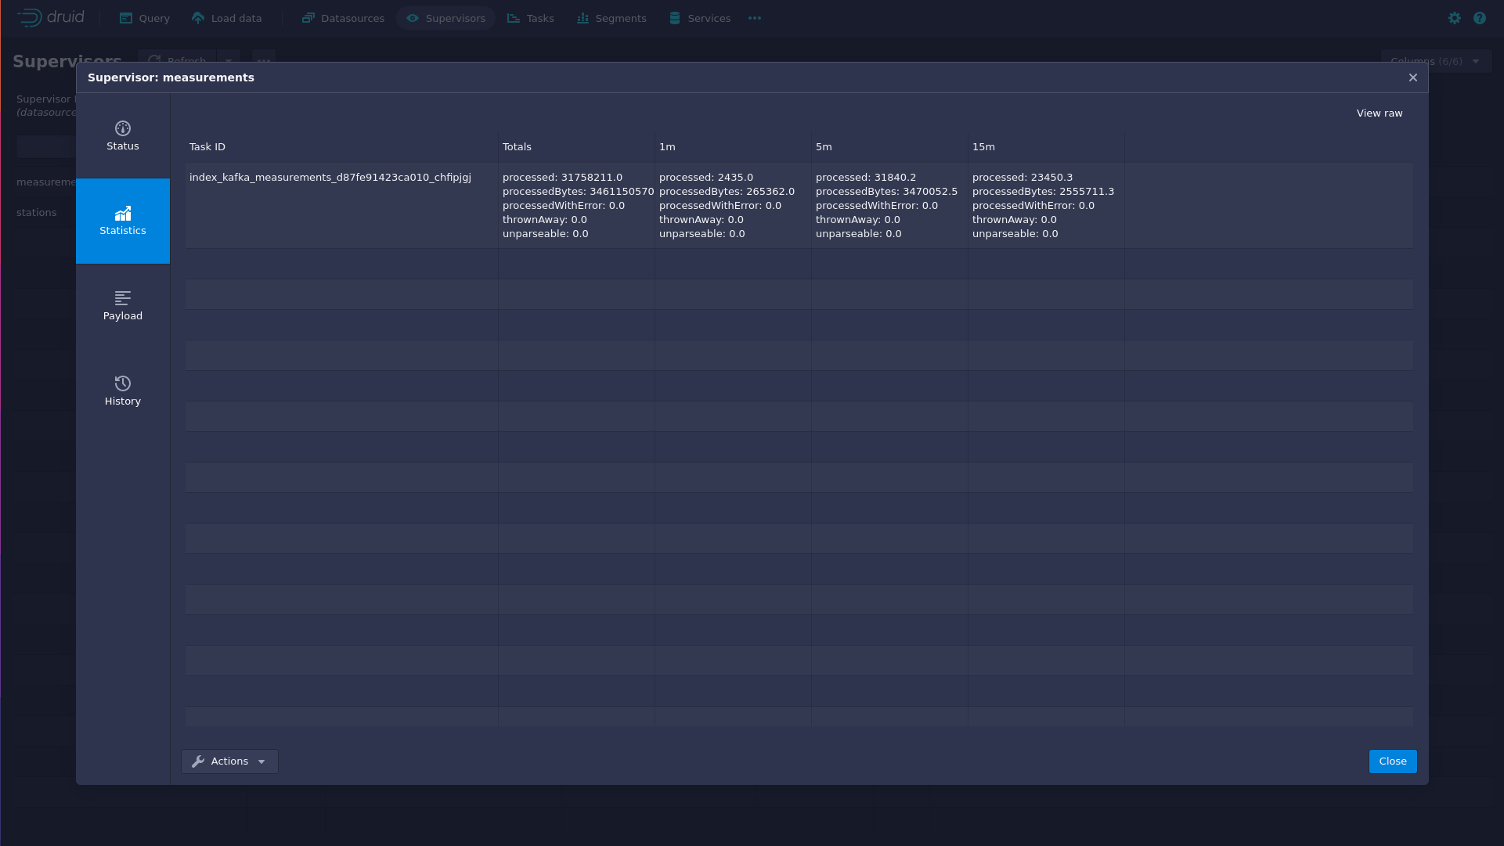This screenshot has width=1504, height=846.
Task: Click the Druid logo
Action: 51,17
